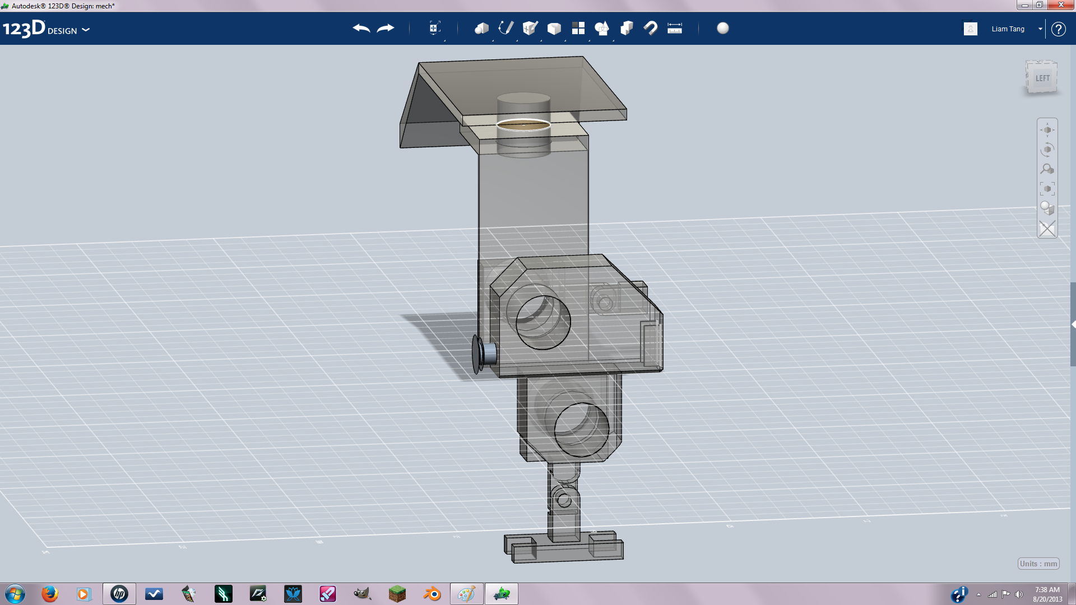Open the 123D Design application menu

(x=46, y=29)
